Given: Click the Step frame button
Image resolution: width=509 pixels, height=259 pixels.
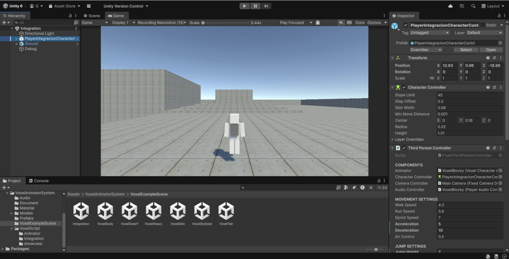Looking at the screenshot, I should point(265,6).
